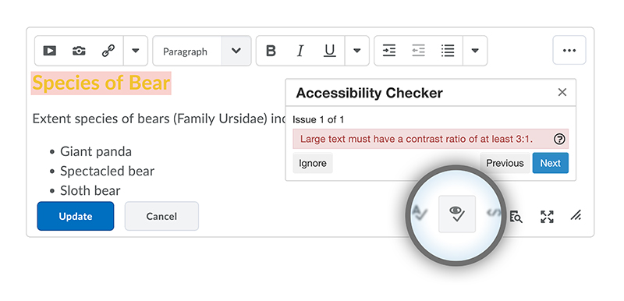Click the 'Issue 1 of 1' label

point(318,119)
